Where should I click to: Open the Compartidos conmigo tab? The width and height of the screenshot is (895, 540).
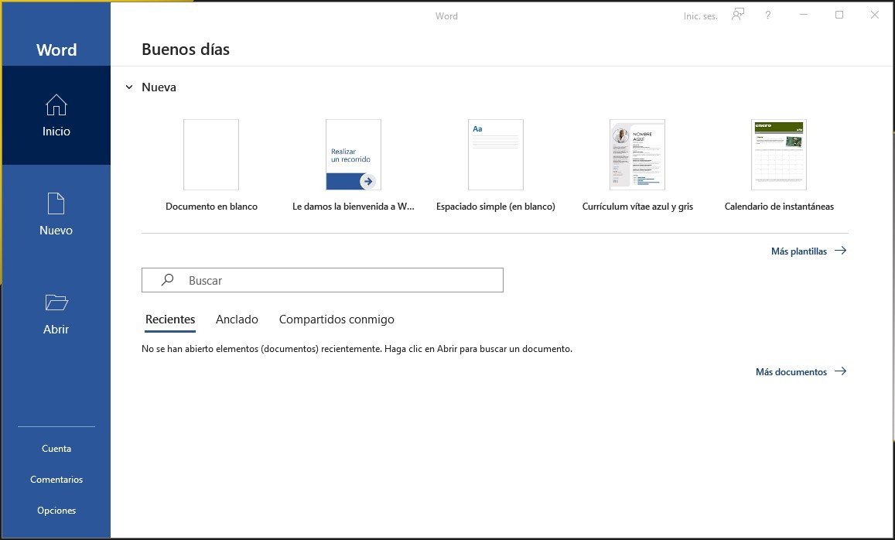point(336,320)
